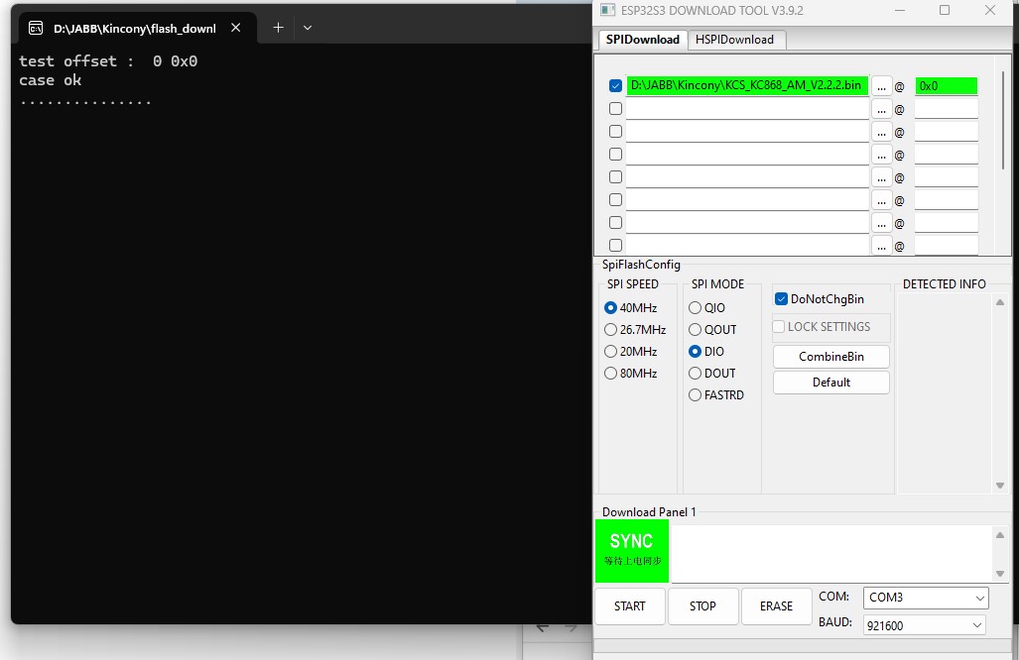Minimize the ESP32S3 Download Tool window

[900, 10]
